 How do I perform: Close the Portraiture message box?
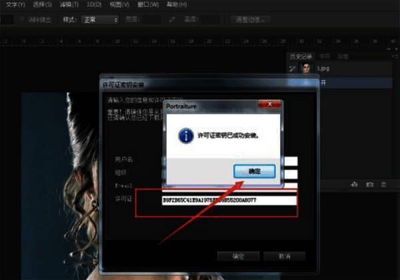269,104
